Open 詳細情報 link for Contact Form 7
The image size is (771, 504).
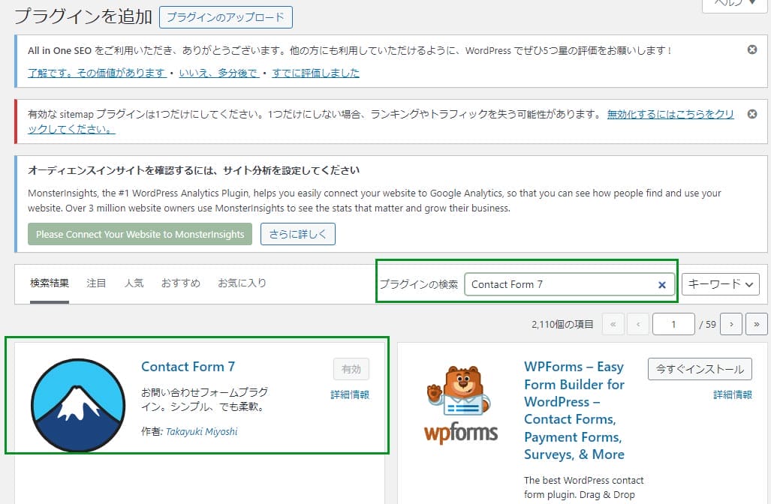(x=350, y=394)
